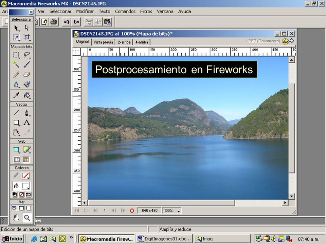The height and width of the screenshot is (244, 326).
Task: Select the Knife tool
Action: point(26,132)
